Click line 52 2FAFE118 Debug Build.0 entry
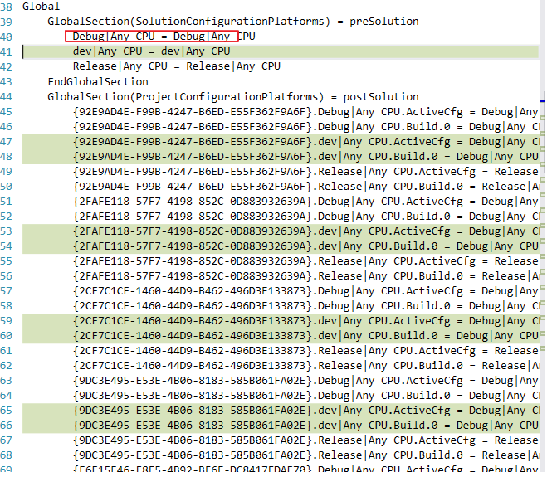 (x=306, y=217)
